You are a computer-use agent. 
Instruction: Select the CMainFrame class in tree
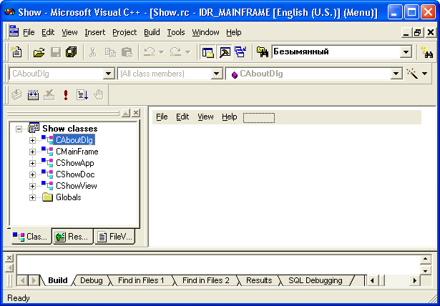point(77,152)
